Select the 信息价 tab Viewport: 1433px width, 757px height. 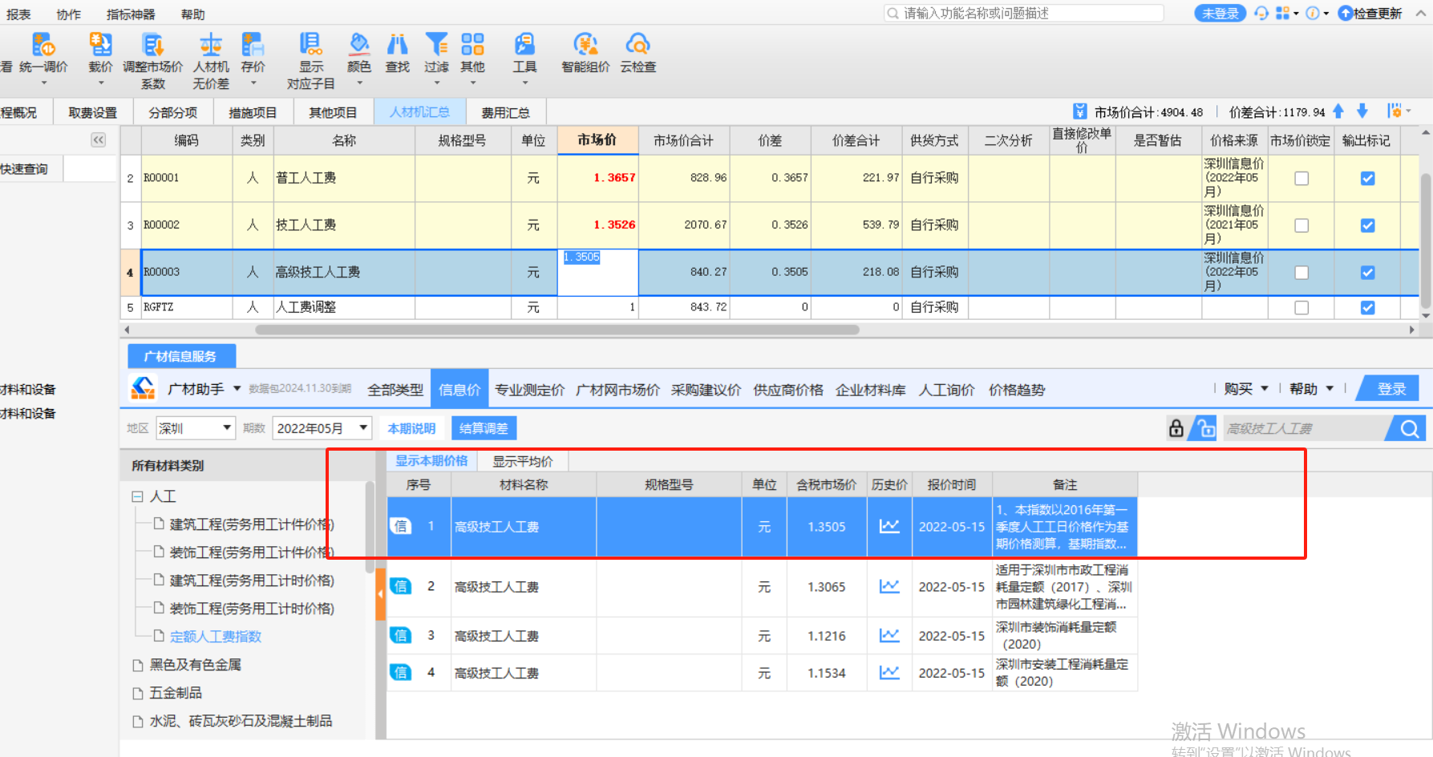(459, 390)
